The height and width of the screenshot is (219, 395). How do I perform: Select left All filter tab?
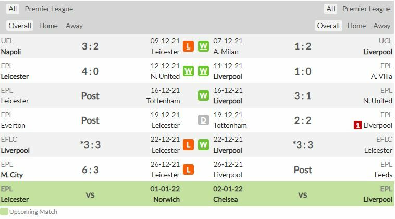click(13, 9)
